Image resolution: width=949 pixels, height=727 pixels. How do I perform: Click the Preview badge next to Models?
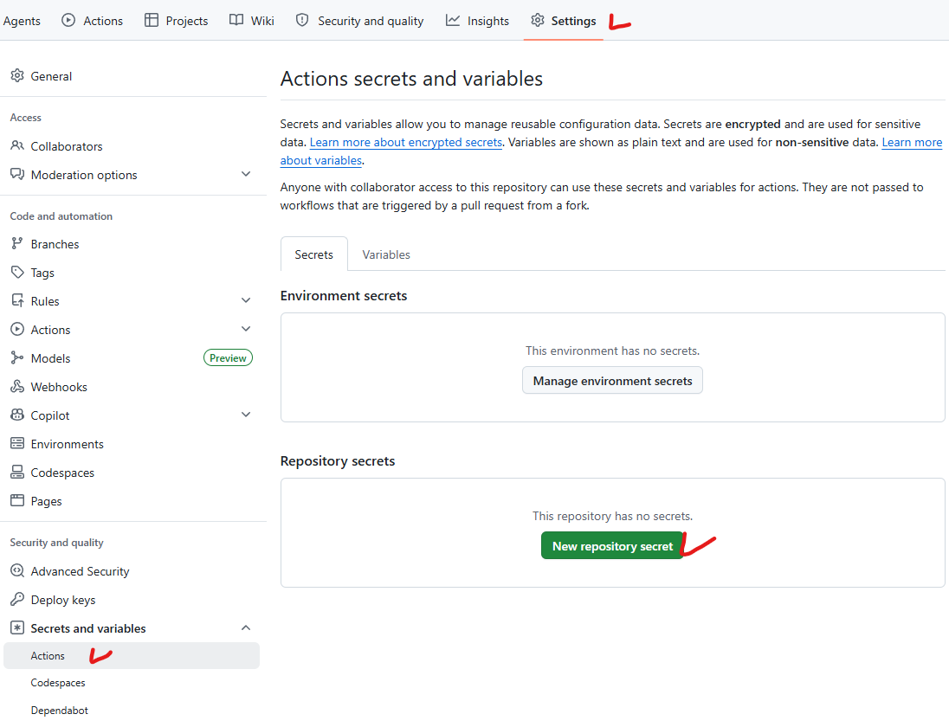coord(228,358)
